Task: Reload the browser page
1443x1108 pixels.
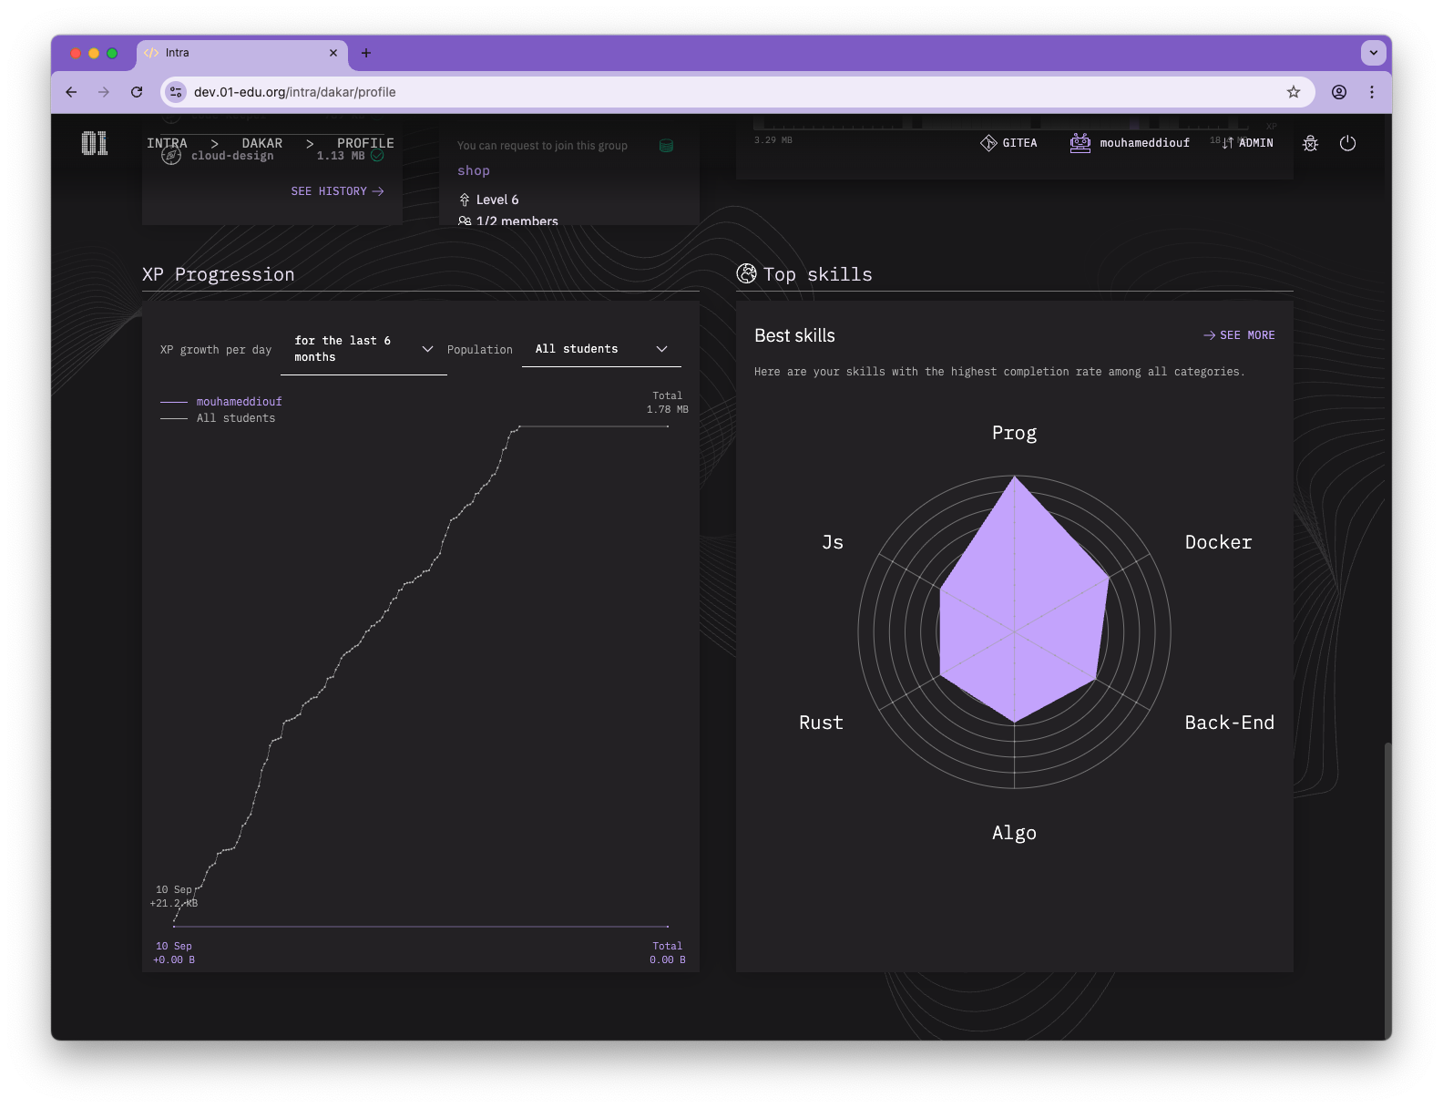Action: (137, 92)
